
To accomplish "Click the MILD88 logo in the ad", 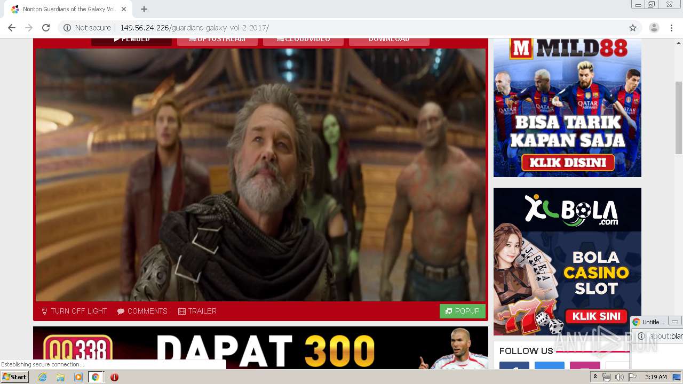I will point(568,48).
